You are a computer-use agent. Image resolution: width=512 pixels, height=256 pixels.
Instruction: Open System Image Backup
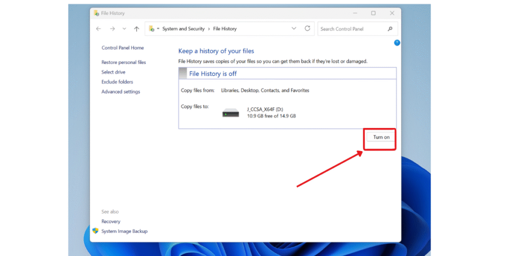(x=124, y=231)
